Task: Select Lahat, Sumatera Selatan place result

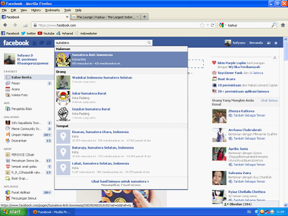Action: pyautogui.click(x=121, y=168)
